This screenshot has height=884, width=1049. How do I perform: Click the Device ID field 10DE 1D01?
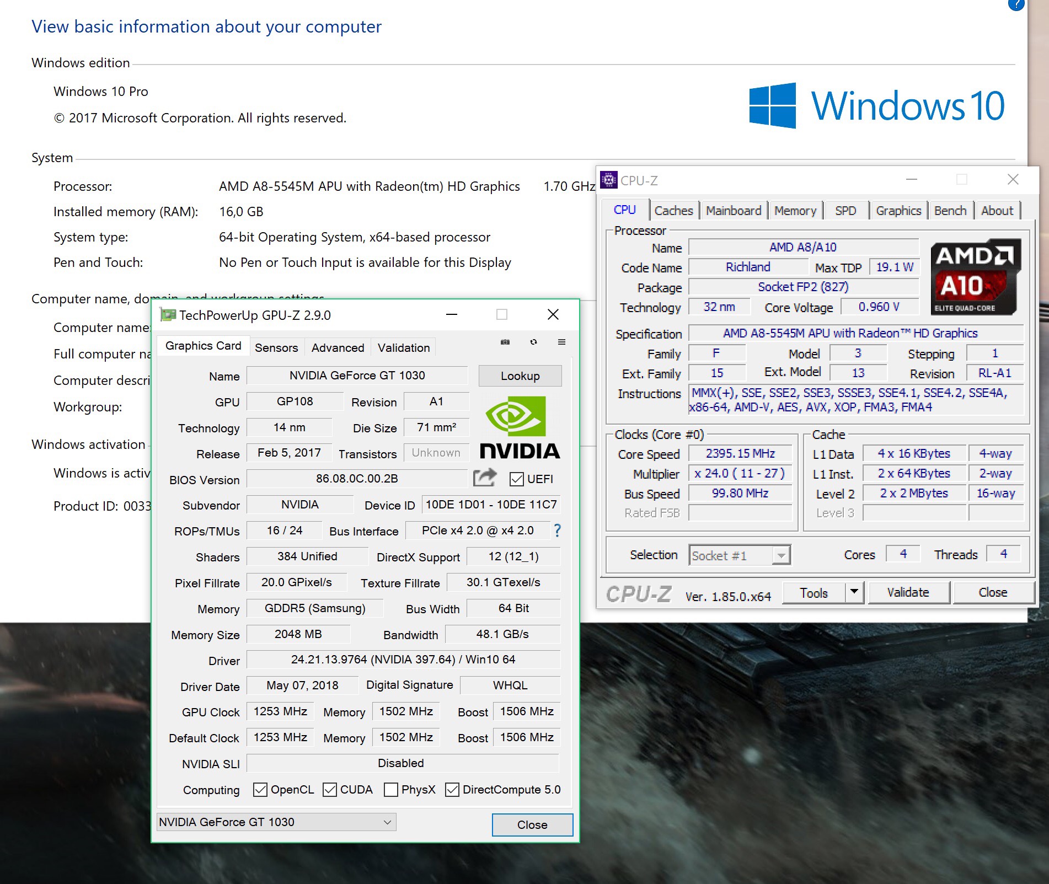(491, 505)
